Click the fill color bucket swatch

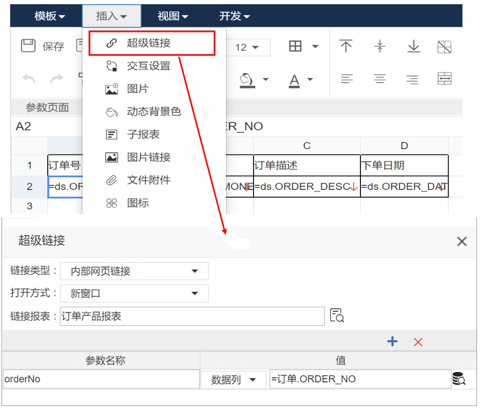(x=247, y=80)
